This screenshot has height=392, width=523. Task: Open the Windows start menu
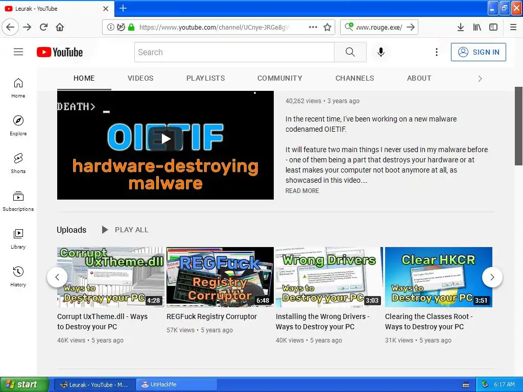coord(24,384)
